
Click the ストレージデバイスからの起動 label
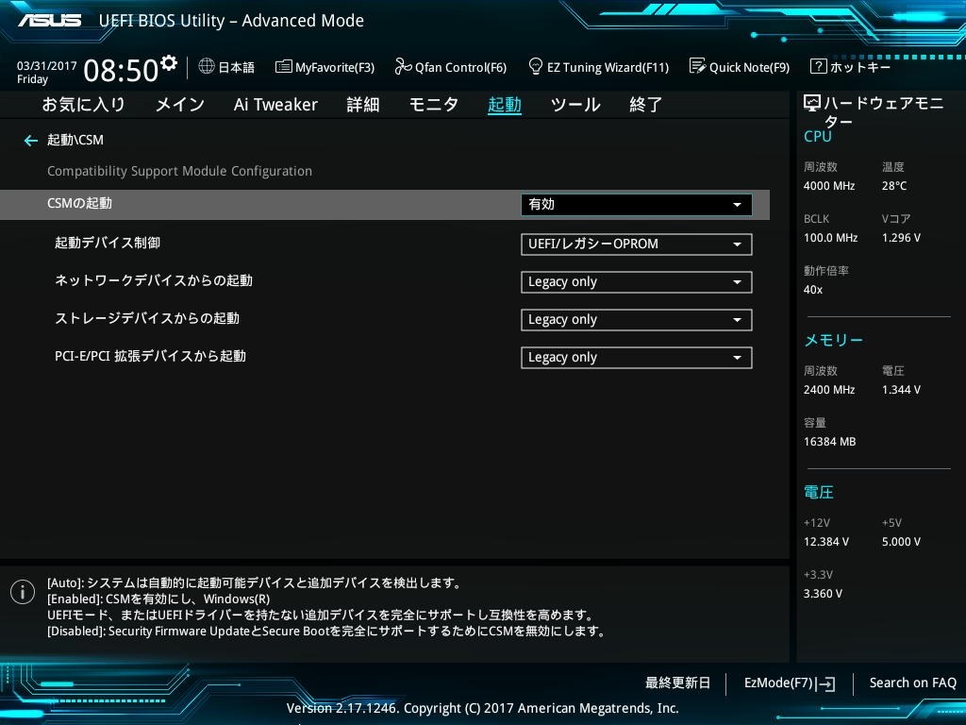coord(147,319)
